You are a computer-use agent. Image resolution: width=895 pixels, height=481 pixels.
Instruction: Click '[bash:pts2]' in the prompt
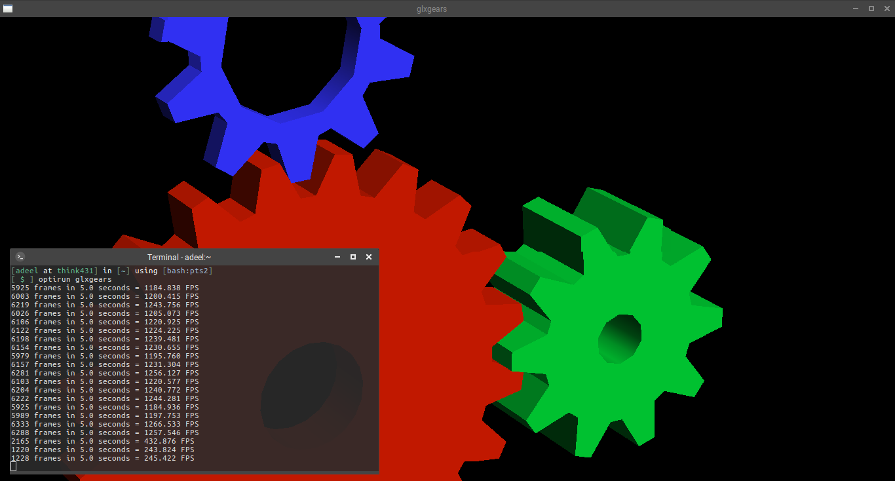(187, 271)
